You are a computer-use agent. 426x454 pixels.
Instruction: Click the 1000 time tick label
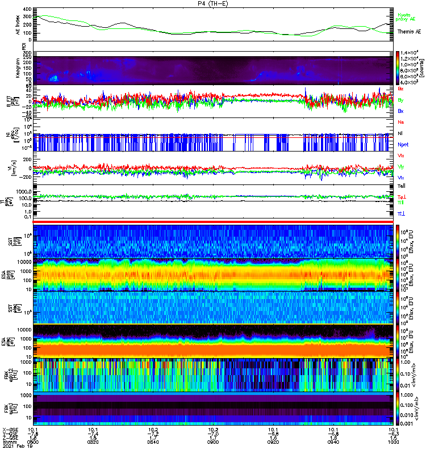[393, 442]
